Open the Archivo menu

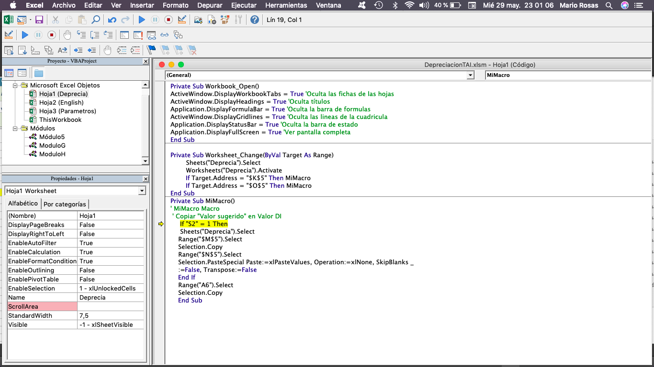pos(64,5)
